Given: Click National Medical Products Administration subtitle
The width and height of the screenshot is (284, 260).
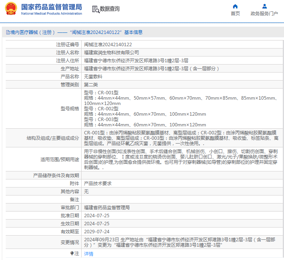Looking at the screenshot, I should coord(51,13).
